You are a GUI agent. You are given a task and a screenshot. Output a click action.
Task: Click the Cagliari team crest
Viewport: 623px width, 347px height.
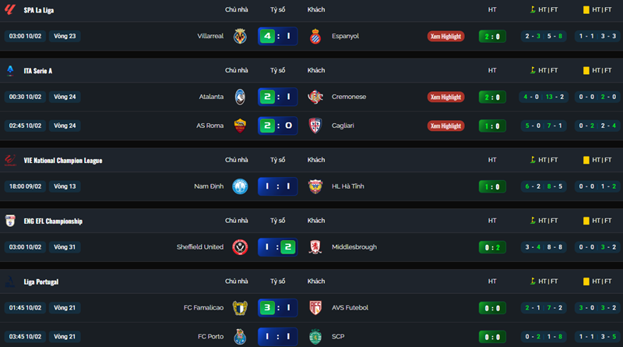(x=315, y=126)
